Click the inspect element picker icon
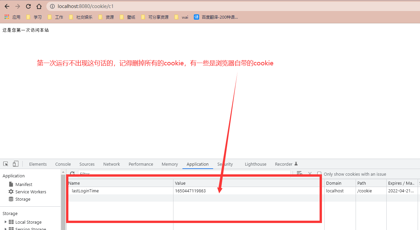 [x=6, y=164]
